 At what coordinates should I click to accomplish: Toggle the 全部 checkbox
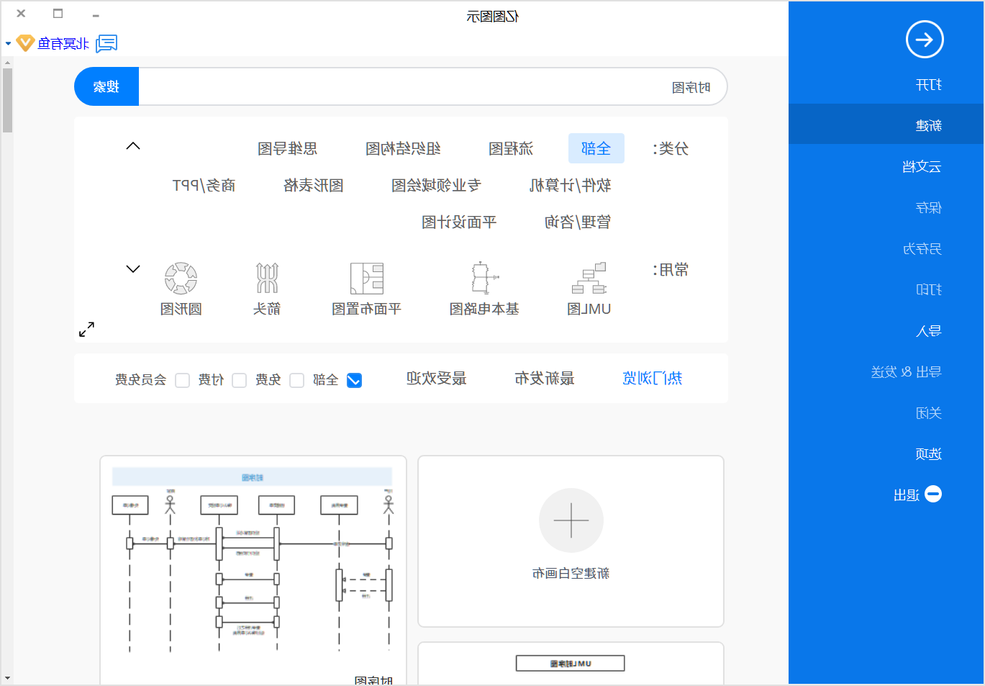click(354, 380)
